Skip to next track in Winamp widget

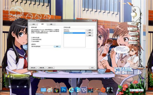[x=25, y=87]
